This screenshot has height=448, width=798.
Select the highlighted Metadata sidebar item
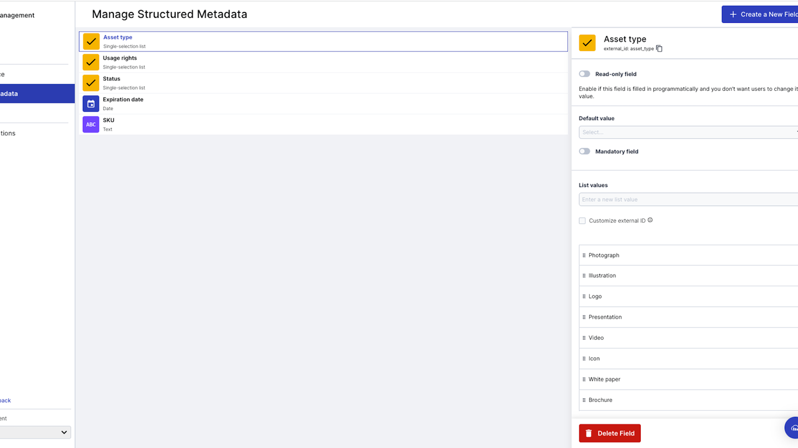[x=37, y=94]
